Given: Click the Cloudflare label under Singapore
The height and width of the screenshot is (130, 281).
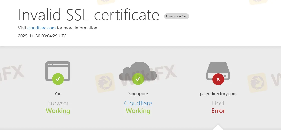Looking at the screenshot, I should click(x=138, y=103).
